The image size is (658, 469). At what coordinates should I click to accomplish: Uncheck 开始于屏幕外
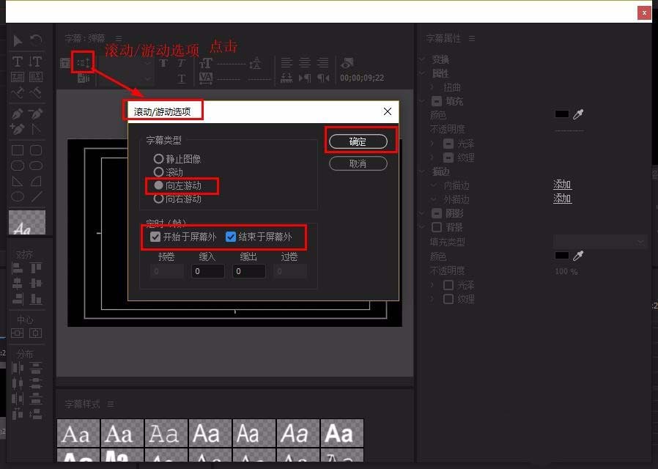pos(155,237)
